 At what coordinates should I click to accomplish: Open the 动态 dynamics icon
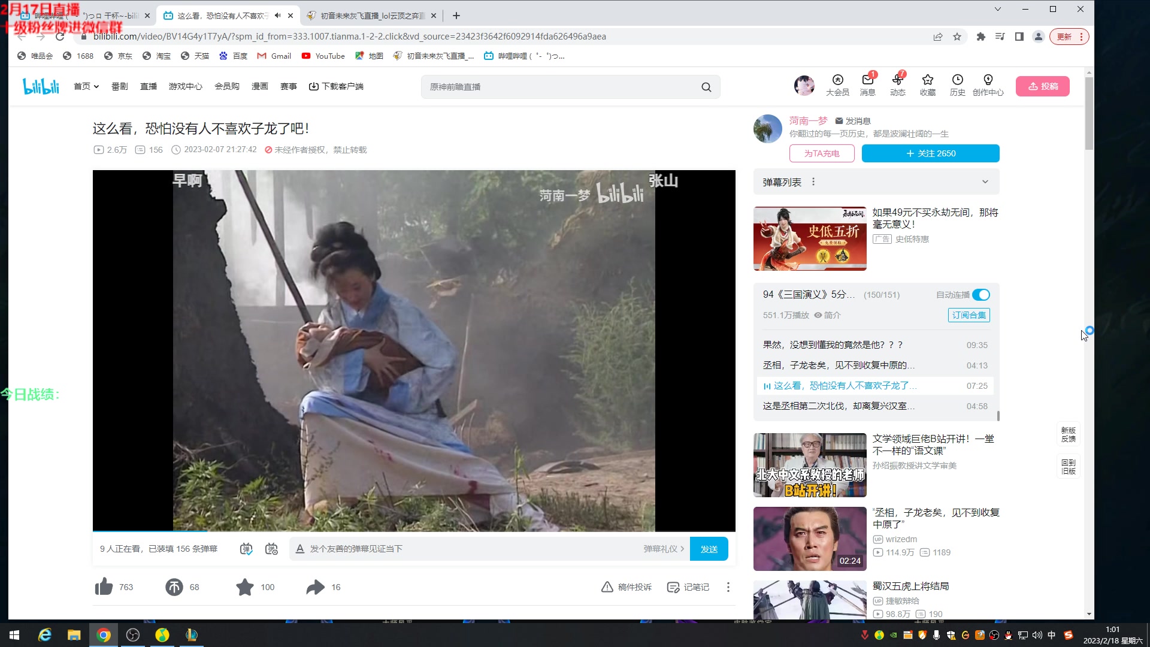[x=897, y=84]
